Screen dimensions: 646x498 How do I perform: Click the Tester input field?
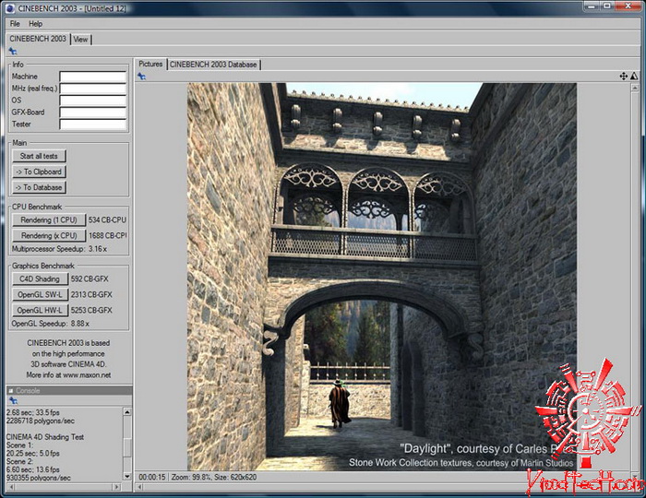pyautogui.click(x=92, y=125)
